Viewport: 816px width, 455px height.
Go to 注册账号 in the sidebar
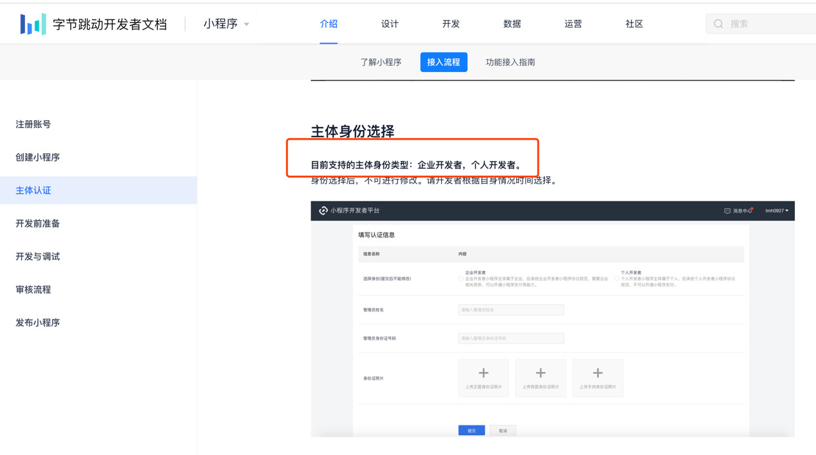33,124
